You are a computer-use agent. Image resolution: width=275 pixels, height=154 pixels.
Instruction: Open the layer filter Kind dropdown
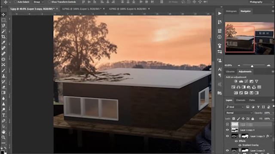(x=235, y=107)
